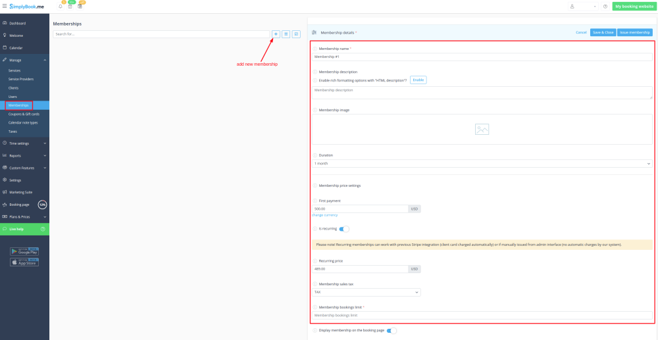Go to Service Providers in sidebar
This screenshot has width=658, height=340.
21,79
